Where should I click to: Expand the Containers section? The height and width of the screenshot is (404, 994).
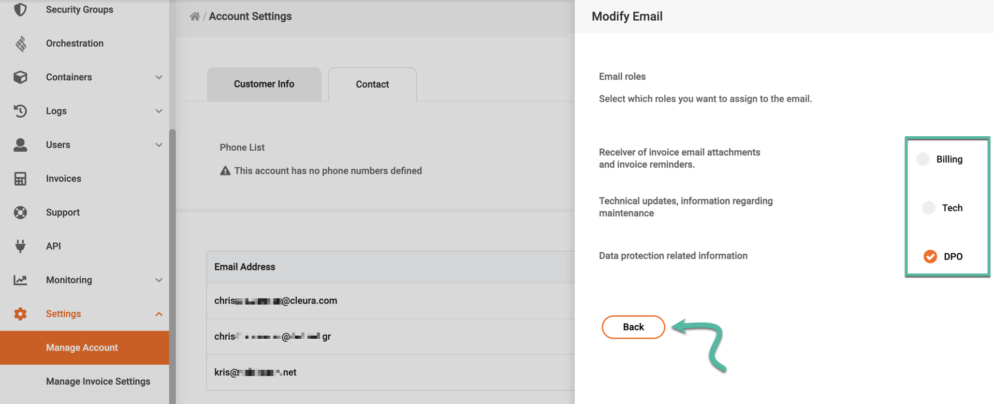158,77
